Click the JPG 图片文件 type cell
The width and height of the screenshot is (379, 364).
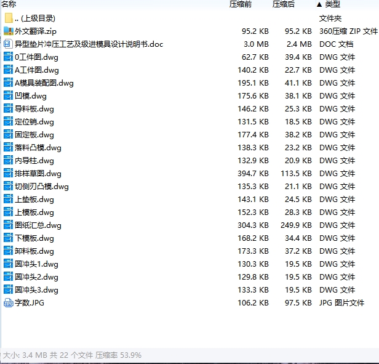click(x=342, y=303)
